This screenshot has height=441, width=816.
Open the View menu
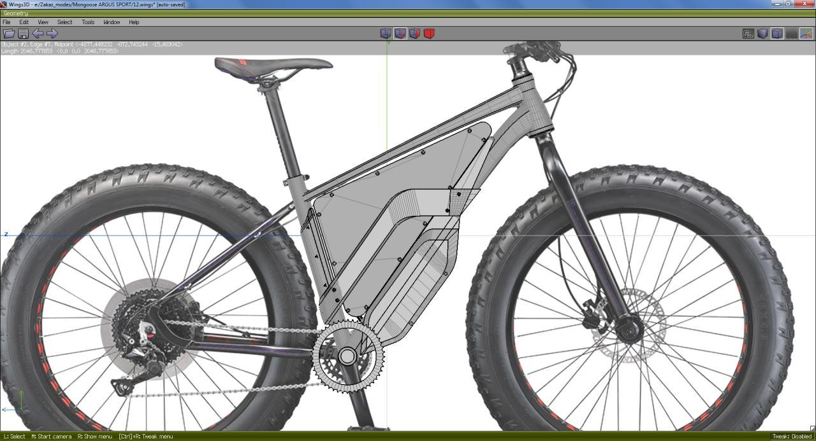(43, 22)
